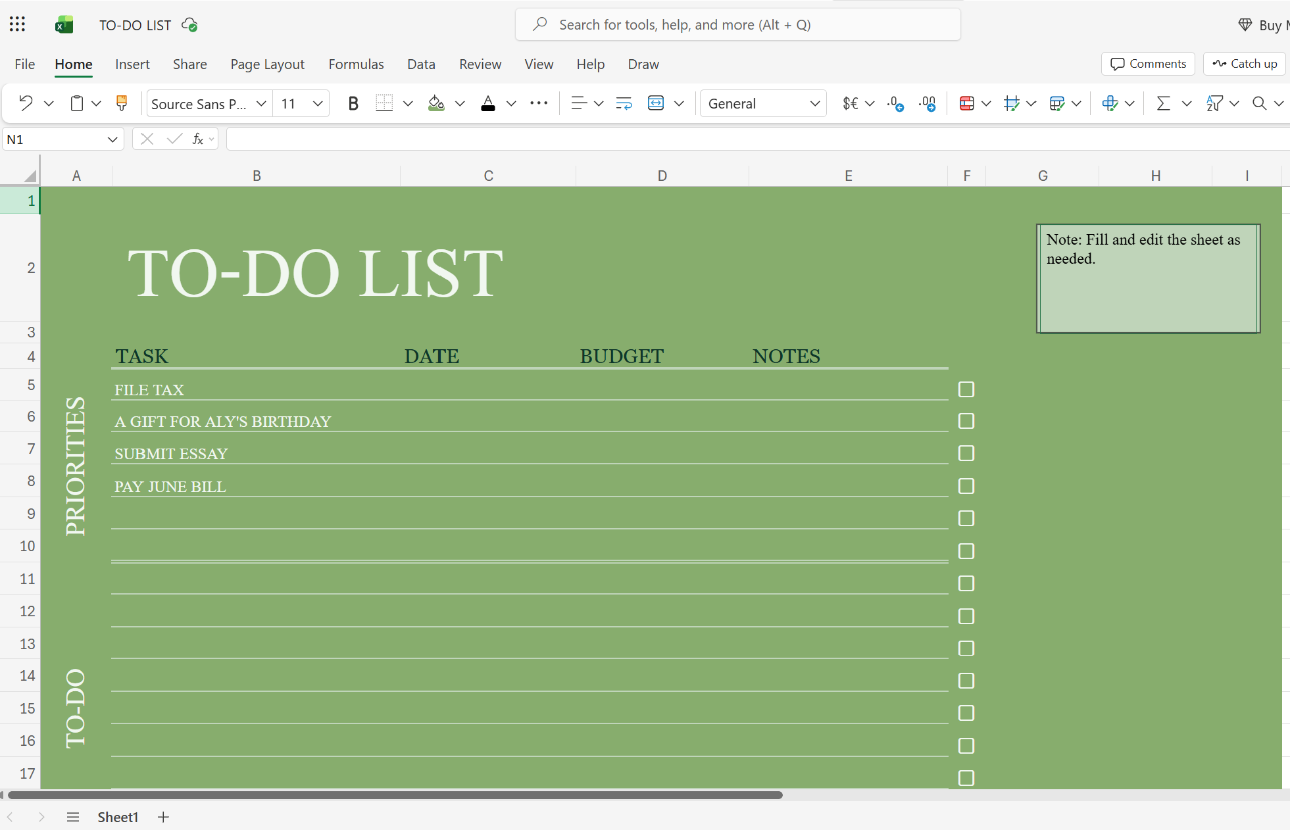Screen dimensions: 1290x830
Task: Switch to the Insert tab
Action: [x=132, y=64]
